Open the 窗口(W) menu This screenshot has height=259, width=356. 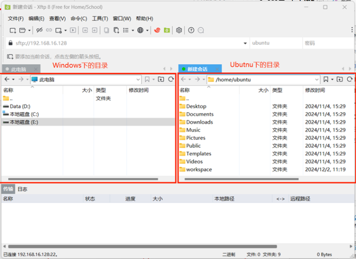122,19
